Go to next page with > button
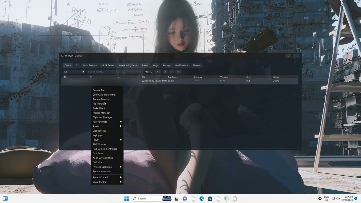The image size is (361, 203). pos(171,72)
